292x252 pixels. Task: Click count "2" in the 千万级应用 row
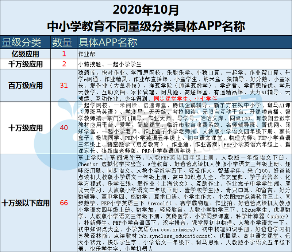(64, 64)
